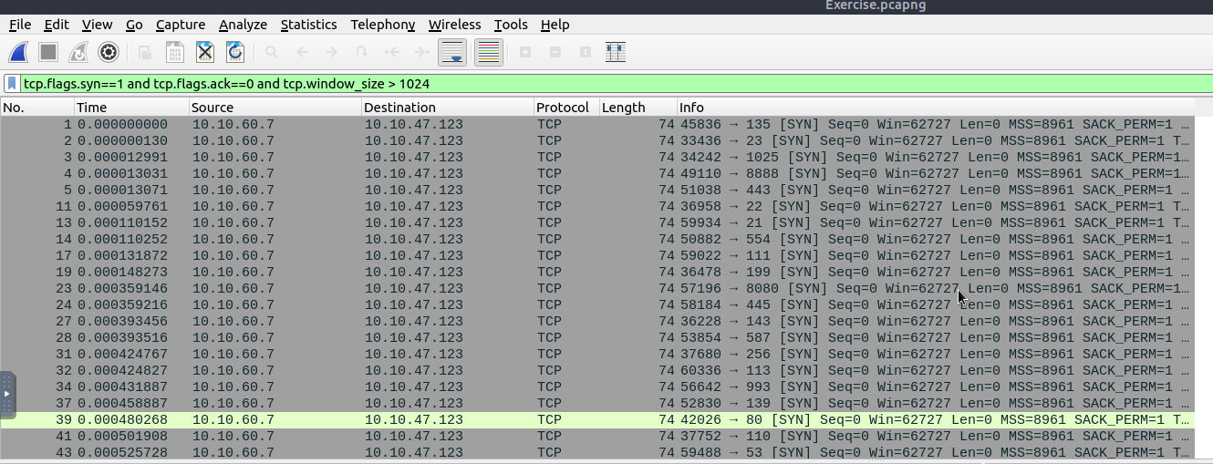Select packet 32 going to port 113
The width and height of the screenshot is (1213, 464).
(x=596, y=371)
